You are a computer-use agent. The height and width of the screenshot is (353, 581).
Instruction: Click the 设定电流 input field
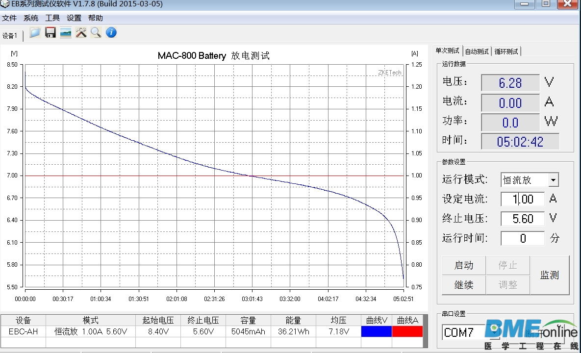click(523, 199)
